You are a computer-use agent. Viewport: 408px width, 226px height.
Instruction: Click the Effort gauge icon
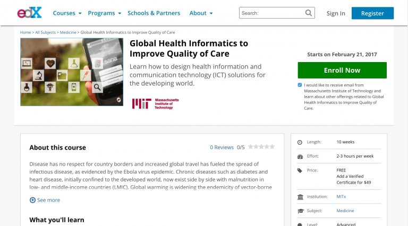point(300,157)
